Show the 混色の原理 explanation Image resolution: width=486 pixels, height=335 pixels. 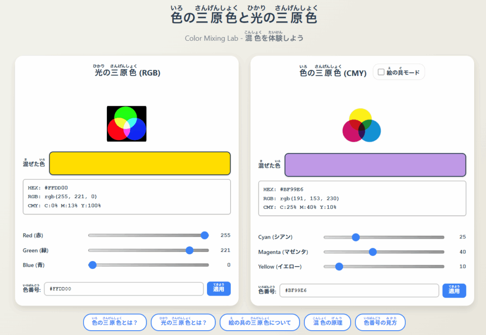(x=327, y=323)
